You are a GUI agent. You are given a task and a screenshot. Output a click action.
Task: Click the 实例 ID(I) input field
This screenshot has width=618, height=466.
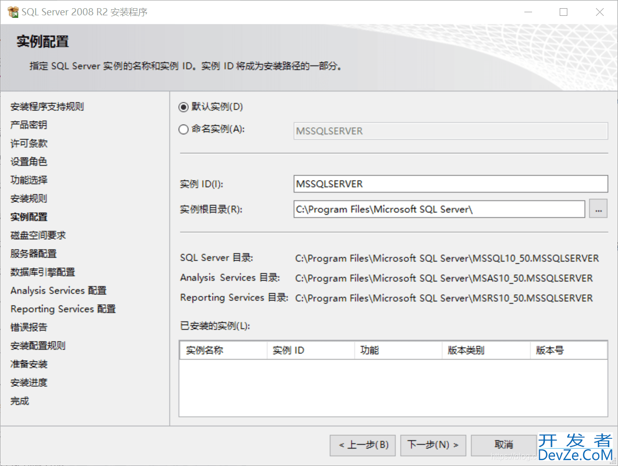pyautogui.click(x=451, y=184)
